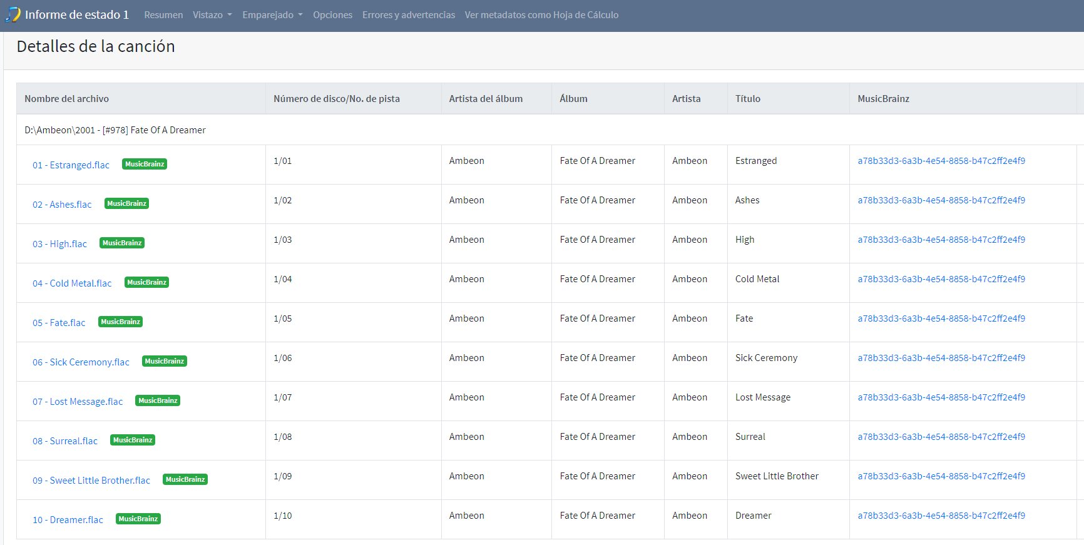The height and width of the screenshot is (545, 1084).
Task: Open file 08 - Surreal.flac link
Action: (x=65, y=441)
